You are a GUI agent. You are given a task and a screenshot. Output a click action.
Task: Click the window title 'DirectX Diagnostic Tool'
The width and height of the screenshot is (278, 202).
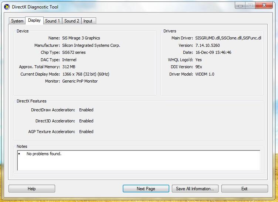[35, 7]
